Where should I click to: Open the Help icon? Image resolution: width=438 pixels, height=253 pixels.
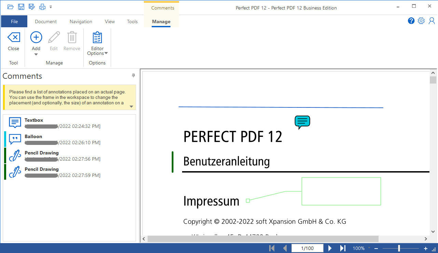[x=411, y=20]
